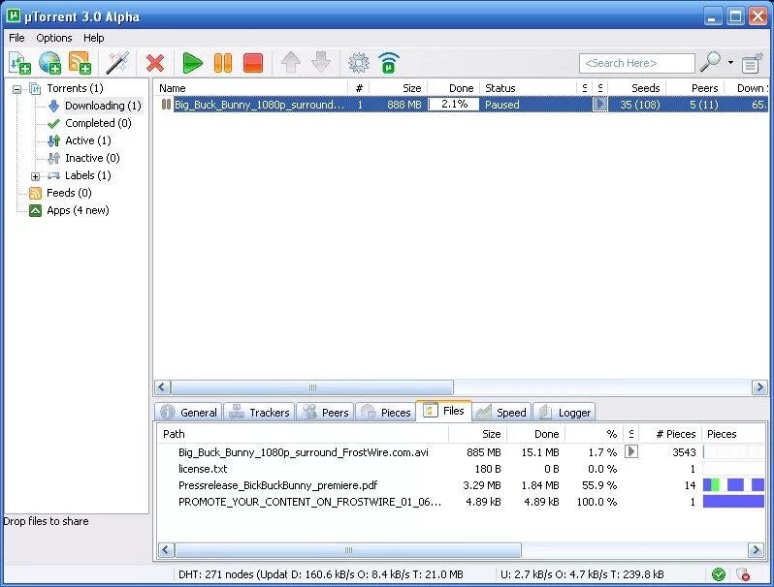Click the red X Remove torrent icon

coord(155,63)
